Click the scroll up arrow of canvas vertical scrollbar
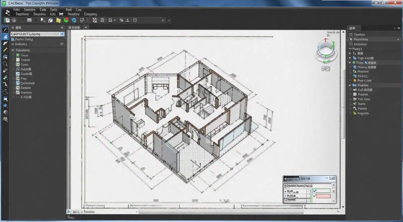Screen dimensions: 403x222 (343, 32)
